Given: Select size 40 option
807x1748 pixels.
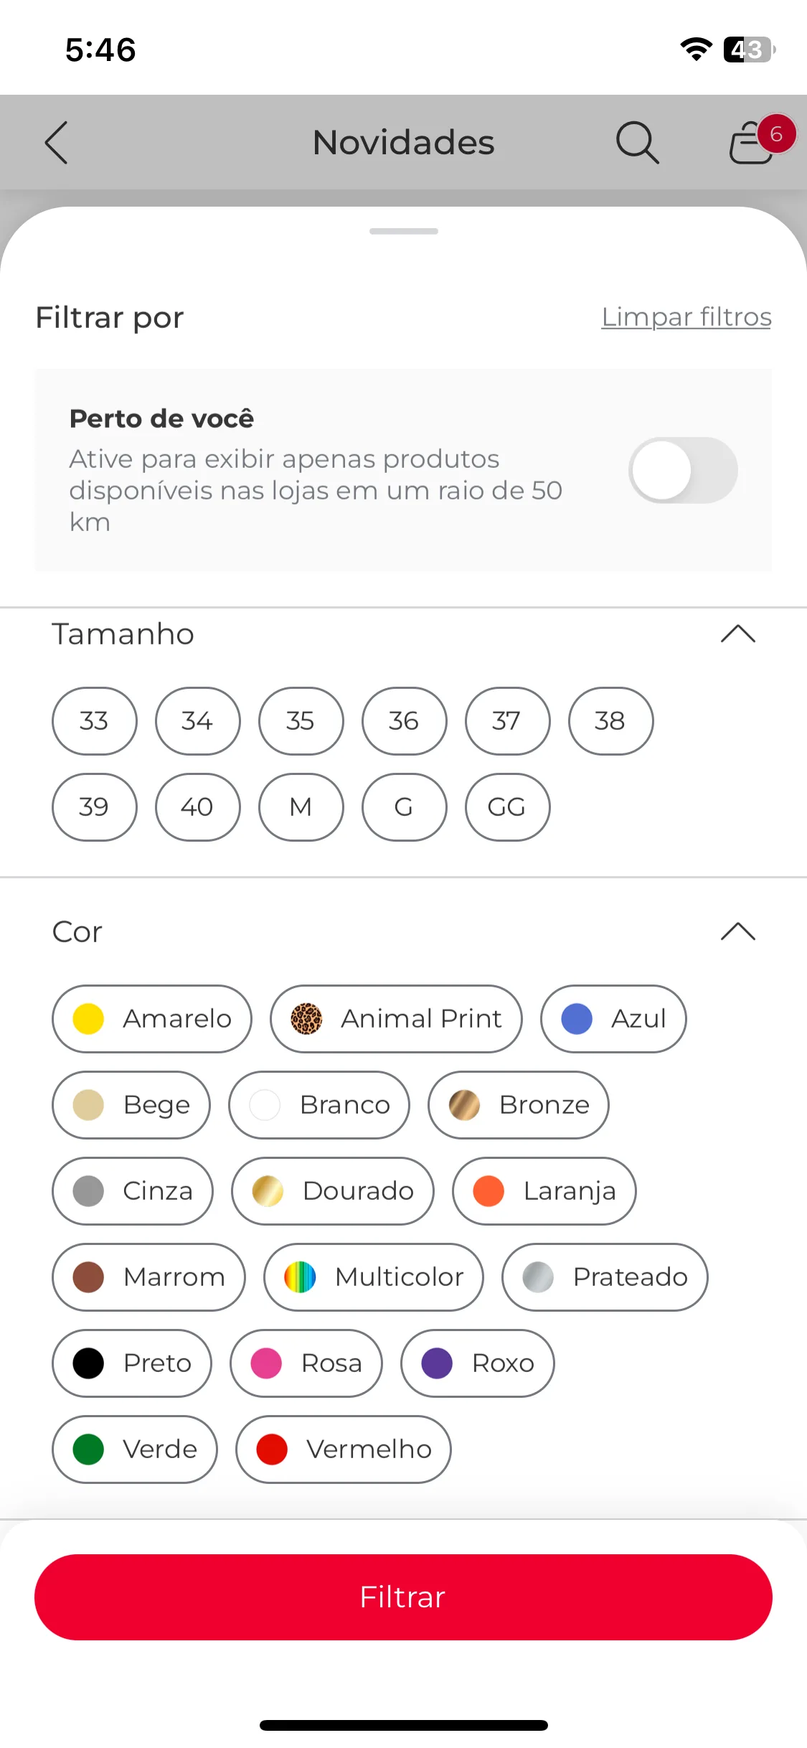Looking at the screenshot, I should (198, 807).
